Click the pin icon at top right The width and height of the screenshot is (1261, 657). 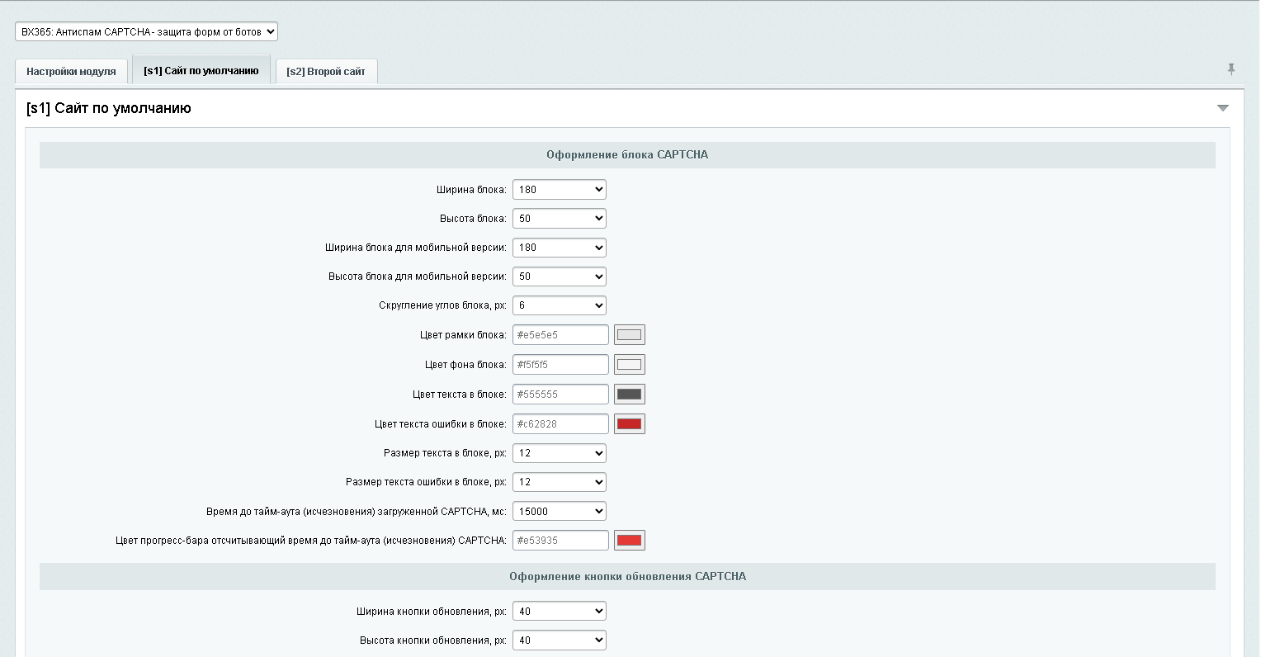[x=1231, y=69]
